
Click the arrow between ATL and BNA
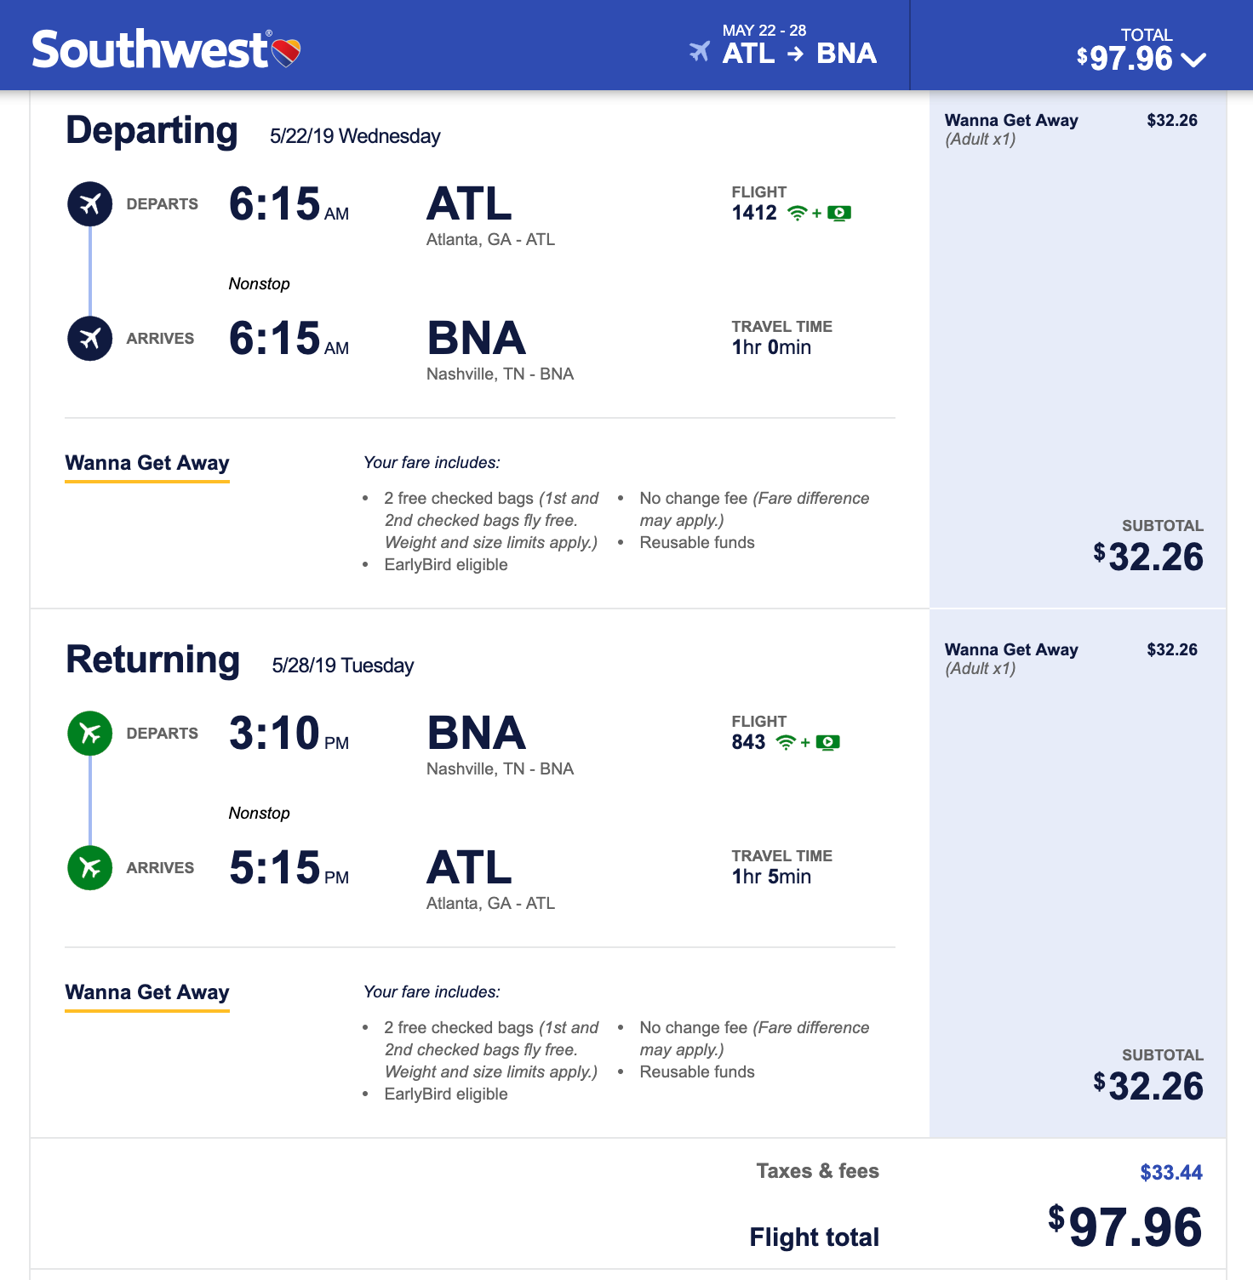(x=796, y=54)
